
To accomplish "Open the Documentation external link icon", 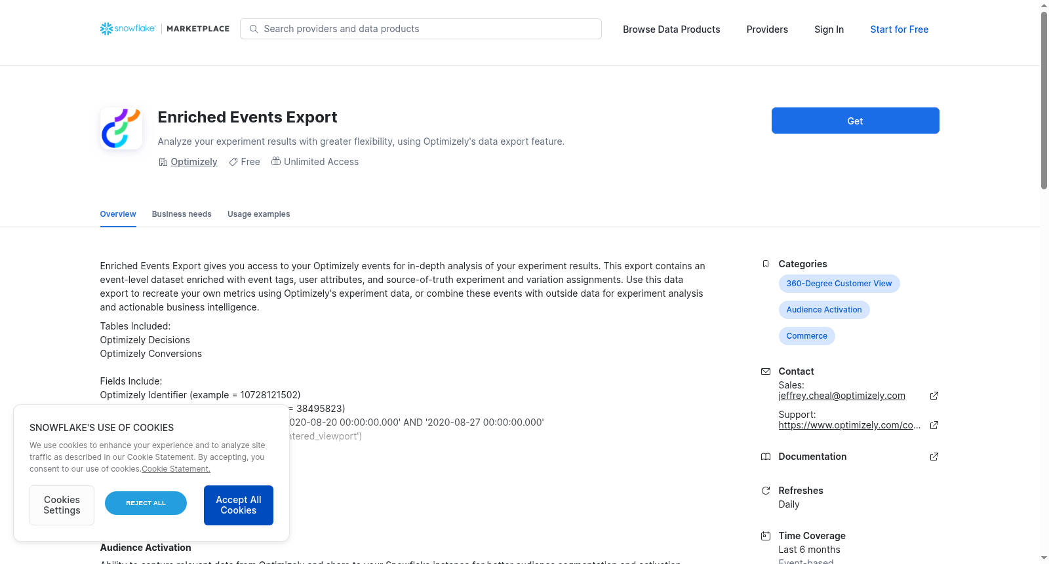I will pyautogui.click(x=934, y=457).
